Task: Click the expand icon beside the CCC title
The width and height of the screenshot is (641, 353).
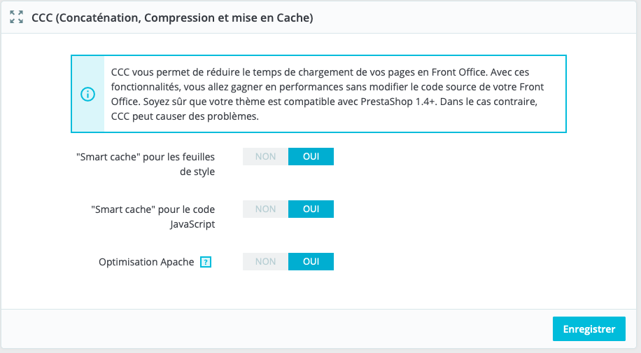Action: (x=17, y=18)
